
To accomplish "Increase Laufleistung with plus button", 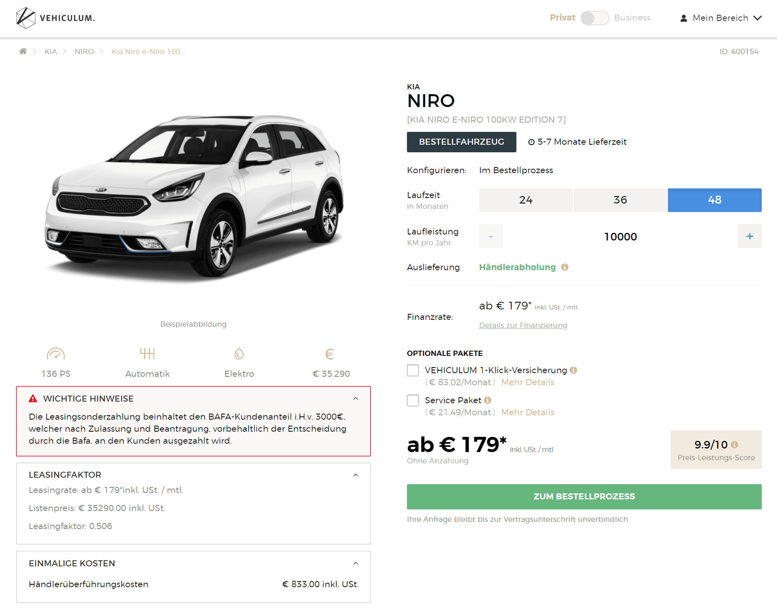I will (750, 236).
